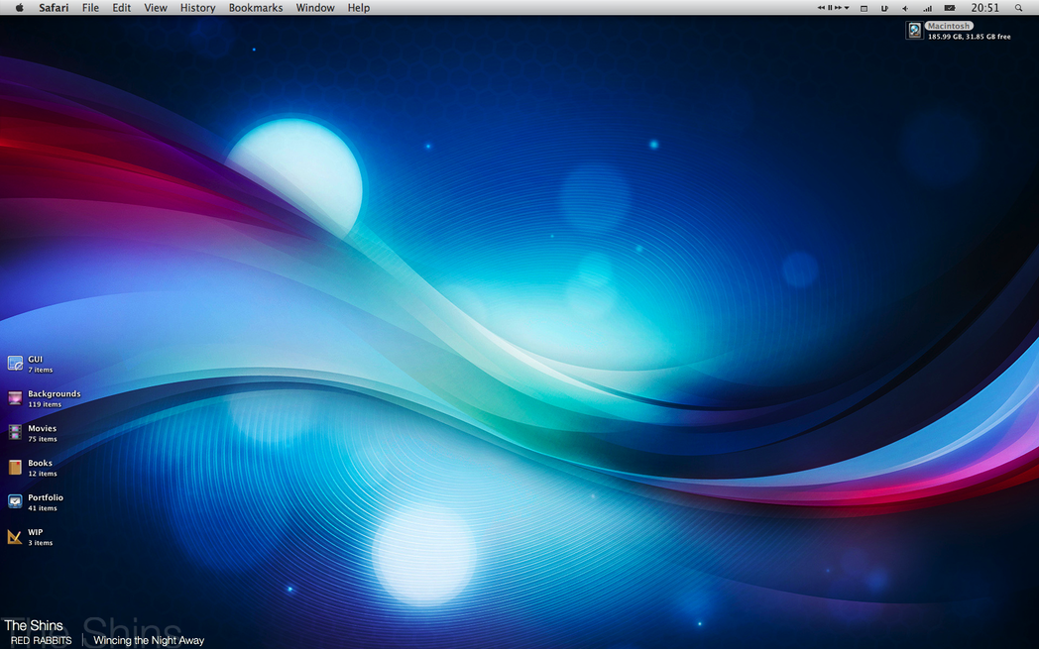Open the GUI folder on desktop
This screenshot has height=649, width=1039.
[x=15, y=364]
